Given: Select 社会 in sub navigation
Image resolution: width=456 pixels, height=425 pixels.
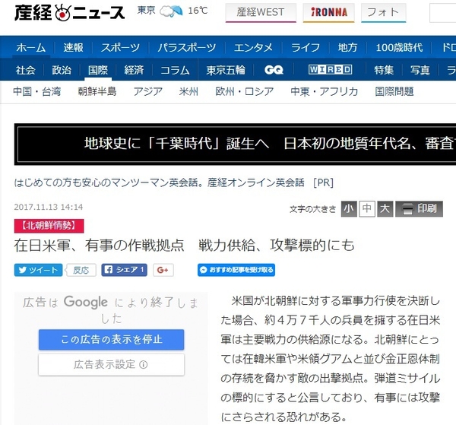Looking at the screenshot, I should coord(26,70).
